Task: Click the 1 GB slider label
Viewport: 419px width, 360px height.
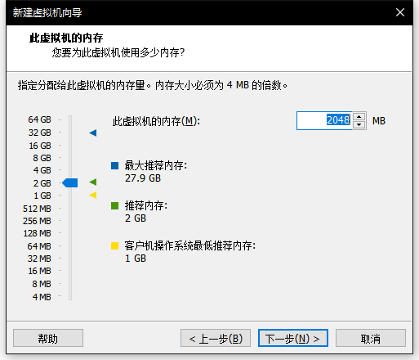Action: click(x=42, y=196)
